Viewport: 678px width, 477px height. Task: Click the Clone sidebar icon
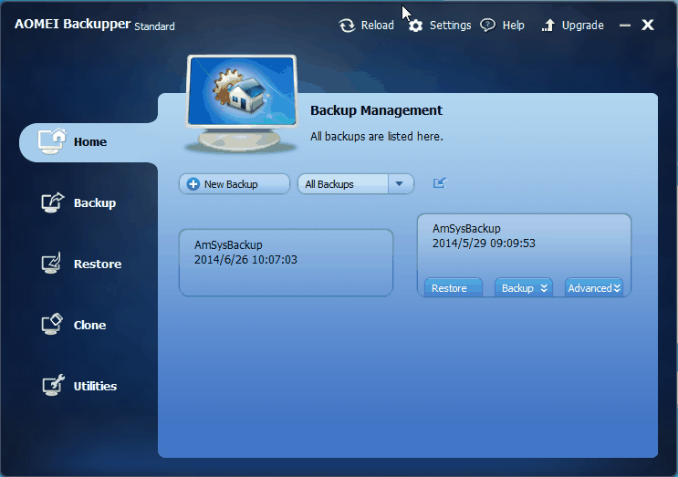(x=52, y=324)
